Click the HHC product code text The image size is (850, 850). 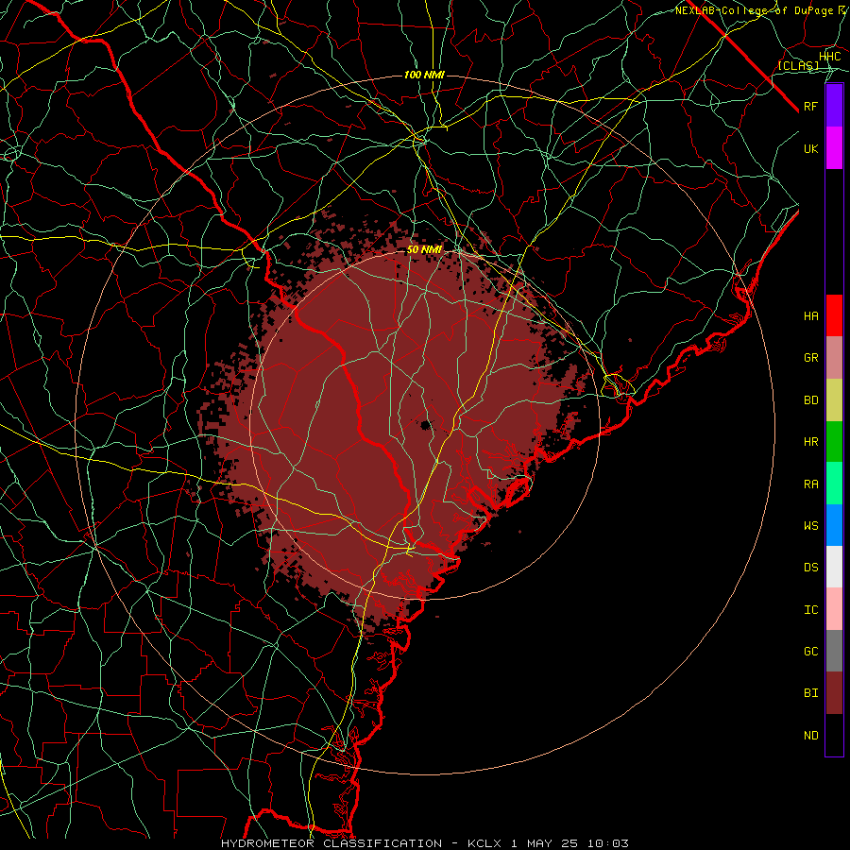point(829,57)
